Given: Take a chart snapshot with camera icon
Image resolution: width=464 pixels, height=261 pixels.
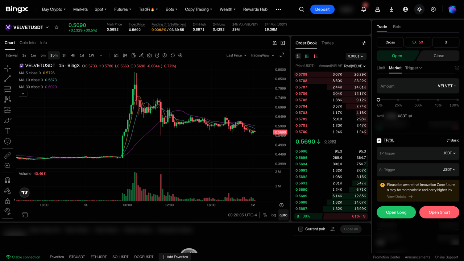Looking at the screenshot, I should (x=149, y=55).
